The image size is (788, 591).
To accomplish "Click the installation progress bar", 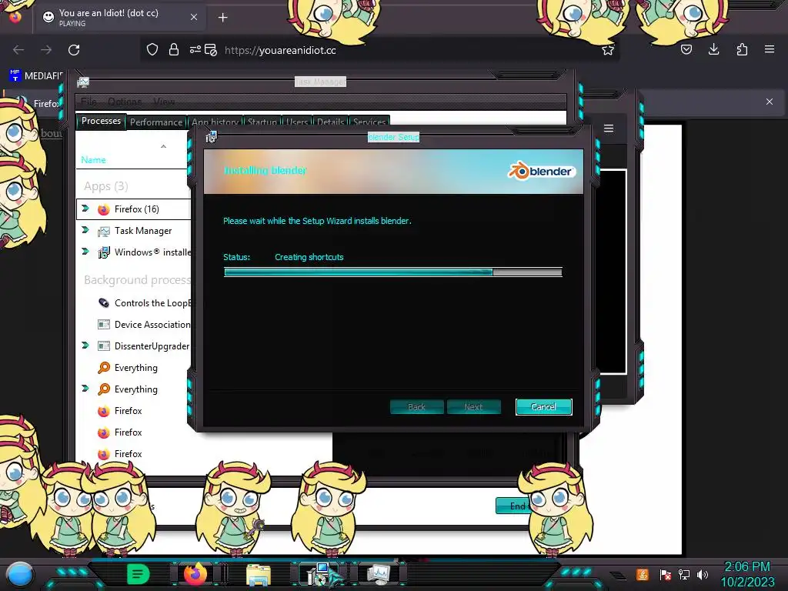I will click(x=393, y=272).
